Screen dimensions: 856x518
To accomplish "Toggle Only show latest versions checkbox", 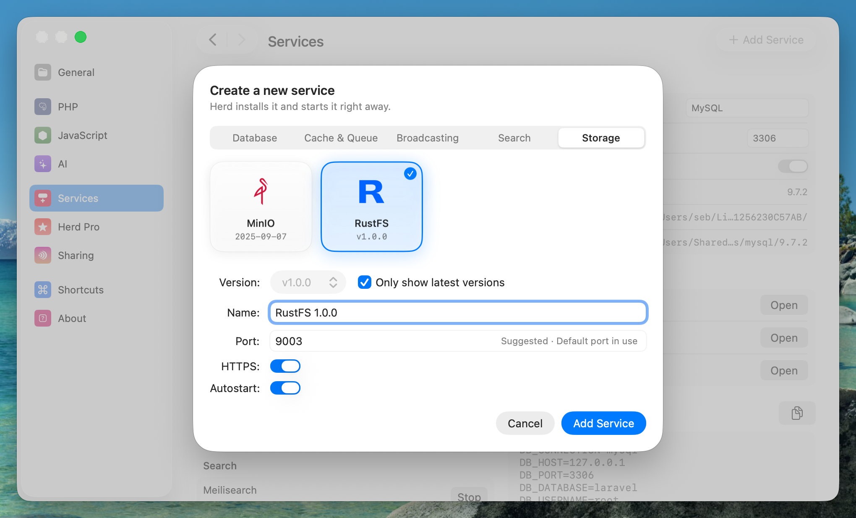I will (x=364, y=282).
